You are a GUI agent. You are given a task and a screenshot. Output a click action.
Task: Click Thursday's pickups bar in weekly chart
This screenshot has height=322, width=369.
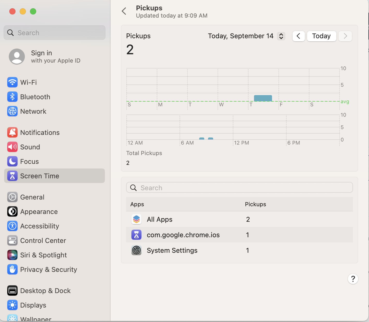263,98
